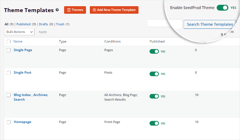Click the Apply button

43,32
